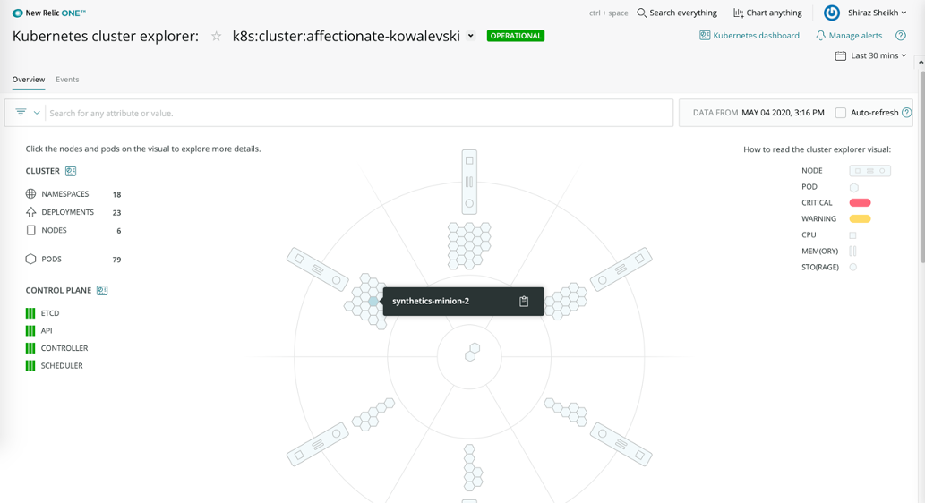Click the user avatar power icon
The image size is (925, 503).
tap(832, 13)
